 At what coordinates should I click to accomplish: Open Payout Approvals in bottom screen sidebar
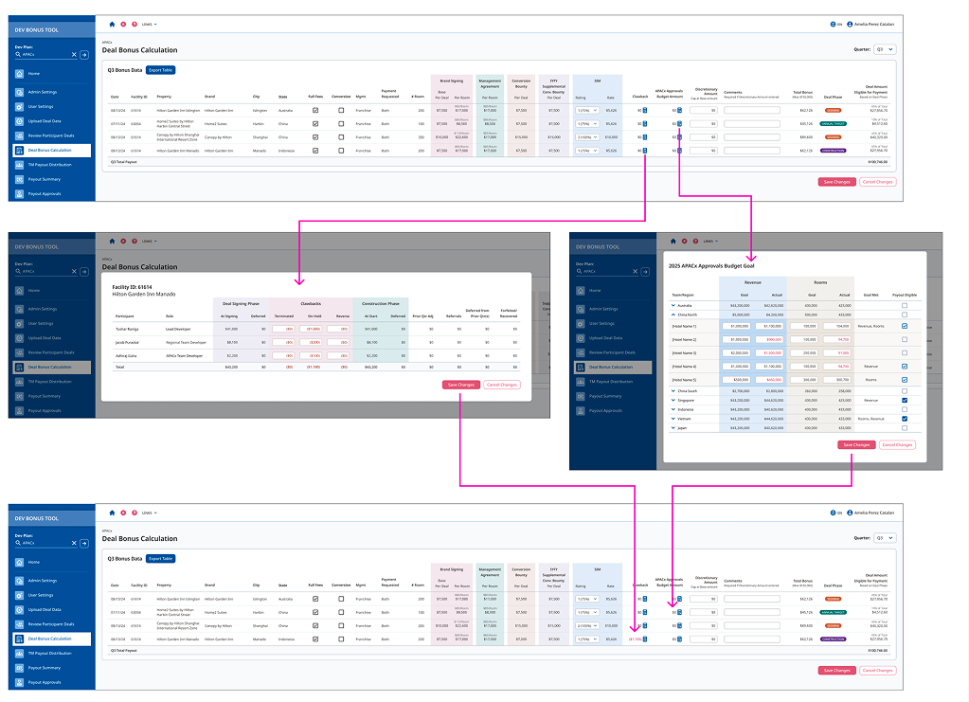click(44, 682)
